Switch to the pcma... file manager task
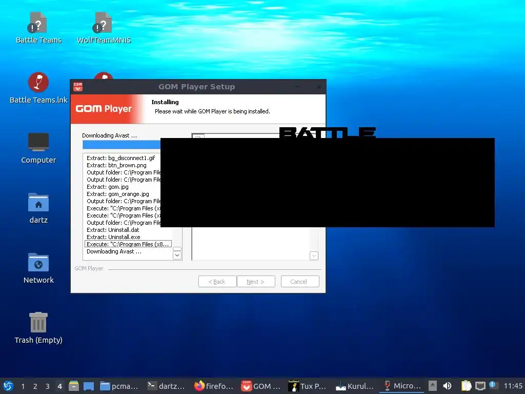Image resolution: width=525 pixels, height=394 pixels. tap(119, 386)
